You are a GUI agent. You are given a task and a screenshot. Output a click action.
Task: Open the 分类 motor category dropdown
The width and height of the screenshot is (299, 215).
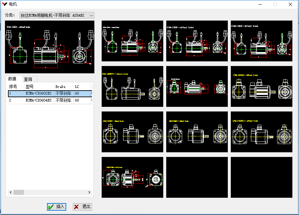(91, 15)
